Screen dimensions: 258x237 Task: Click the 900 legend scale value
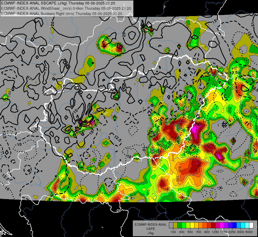click(x=207, y=232)
